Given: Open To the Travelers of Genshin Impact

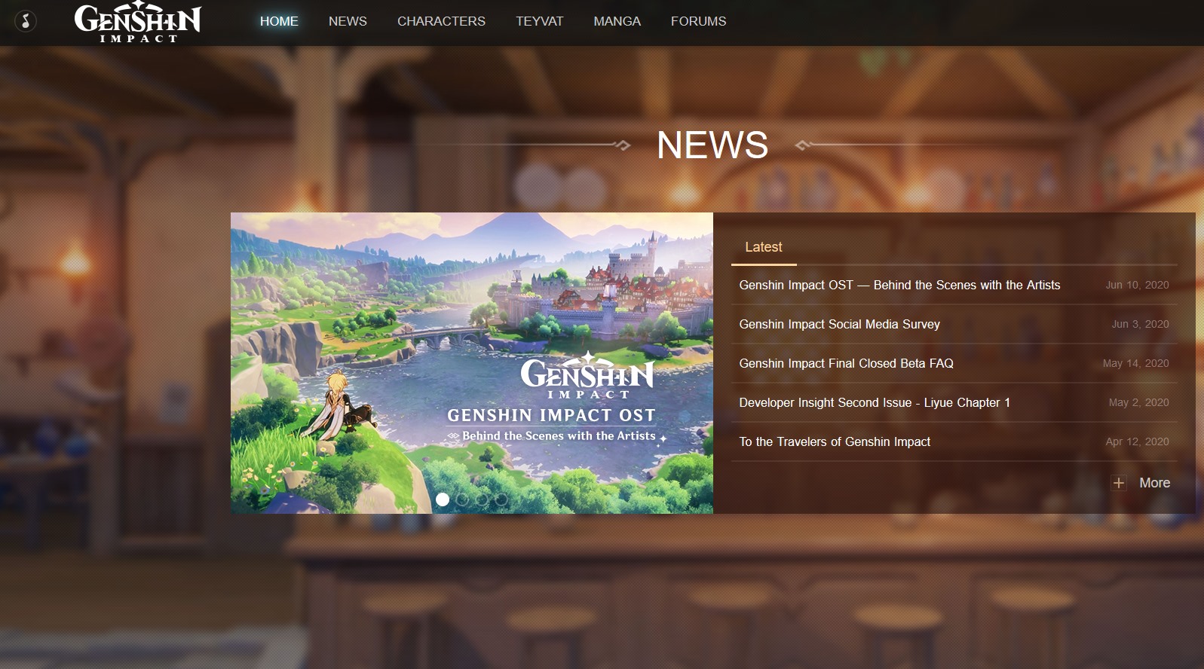Looking at the screenshot, I should (x=835, y=441).
